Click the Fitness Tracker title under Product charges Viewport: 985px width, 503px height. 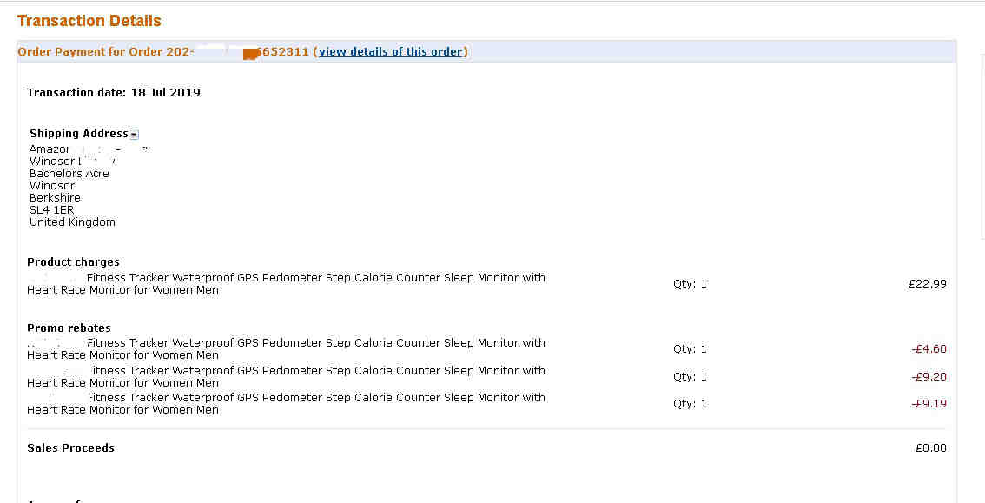coord(286,284)
